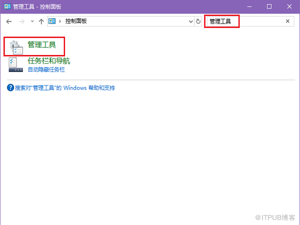Screen dimensions: 300x225
Task: Go back with the left arrow button
Action: (x=9, y=21)
